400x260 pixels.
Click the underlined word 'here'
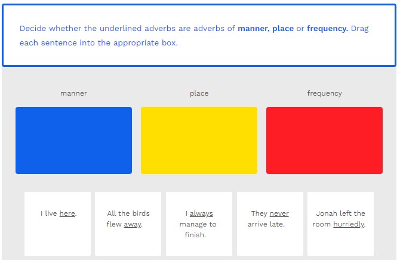pyautogui.click(x=67, y=213)
